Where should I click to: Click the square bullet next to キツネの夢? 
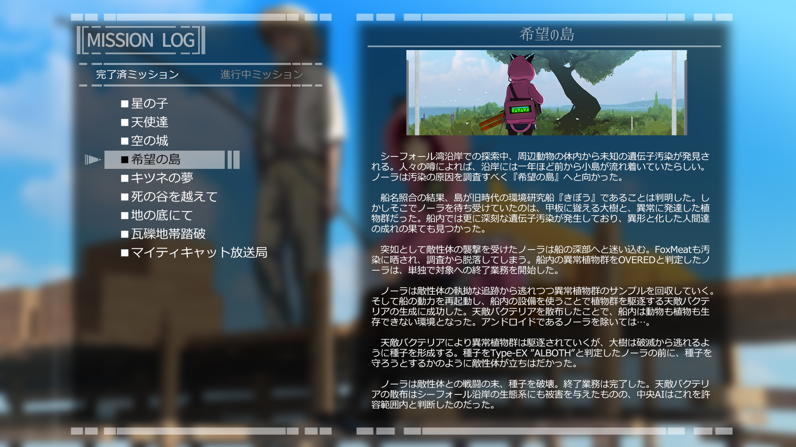(124, 178)
